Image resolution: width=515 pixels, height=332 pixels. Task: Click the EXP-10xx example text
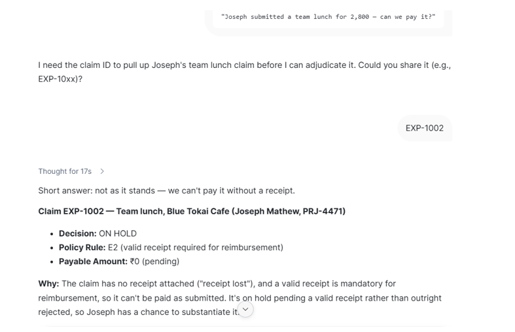pos(58,79)
